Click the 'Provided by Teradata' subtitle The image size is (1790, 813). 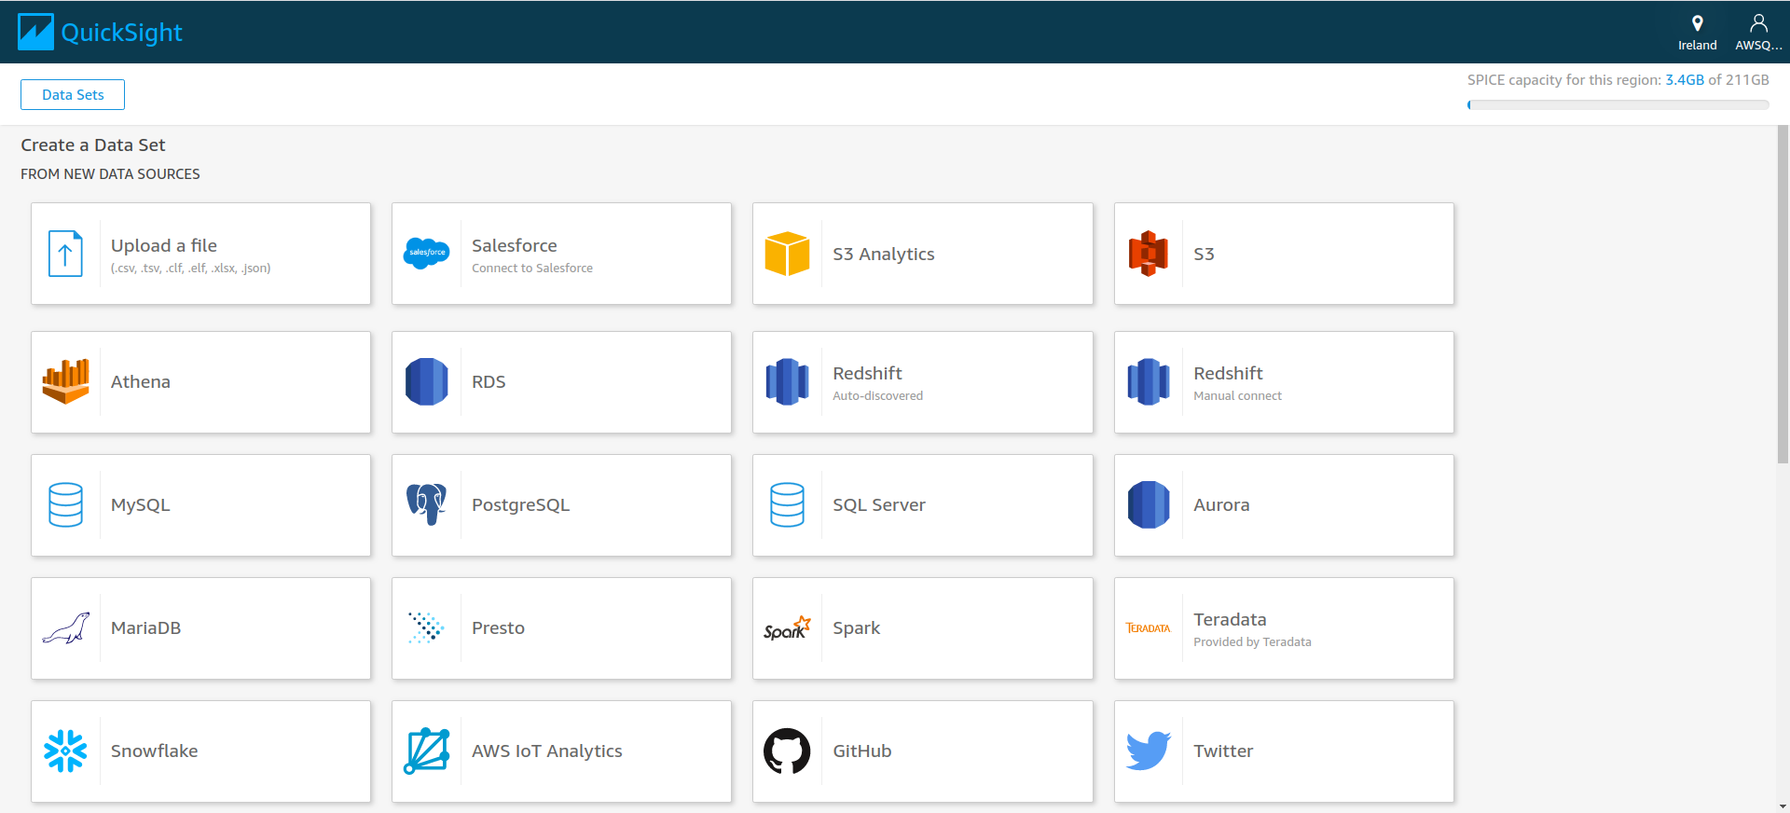[x=1253, y=641]
